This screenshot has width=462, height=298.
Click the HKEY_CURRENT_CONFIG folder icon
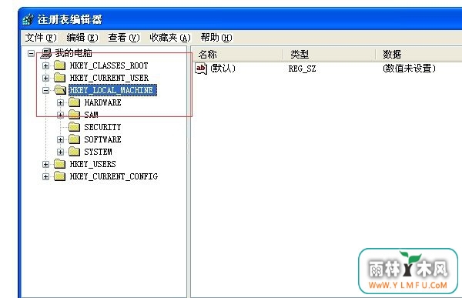pyautogui.click(x=60, y=176)
